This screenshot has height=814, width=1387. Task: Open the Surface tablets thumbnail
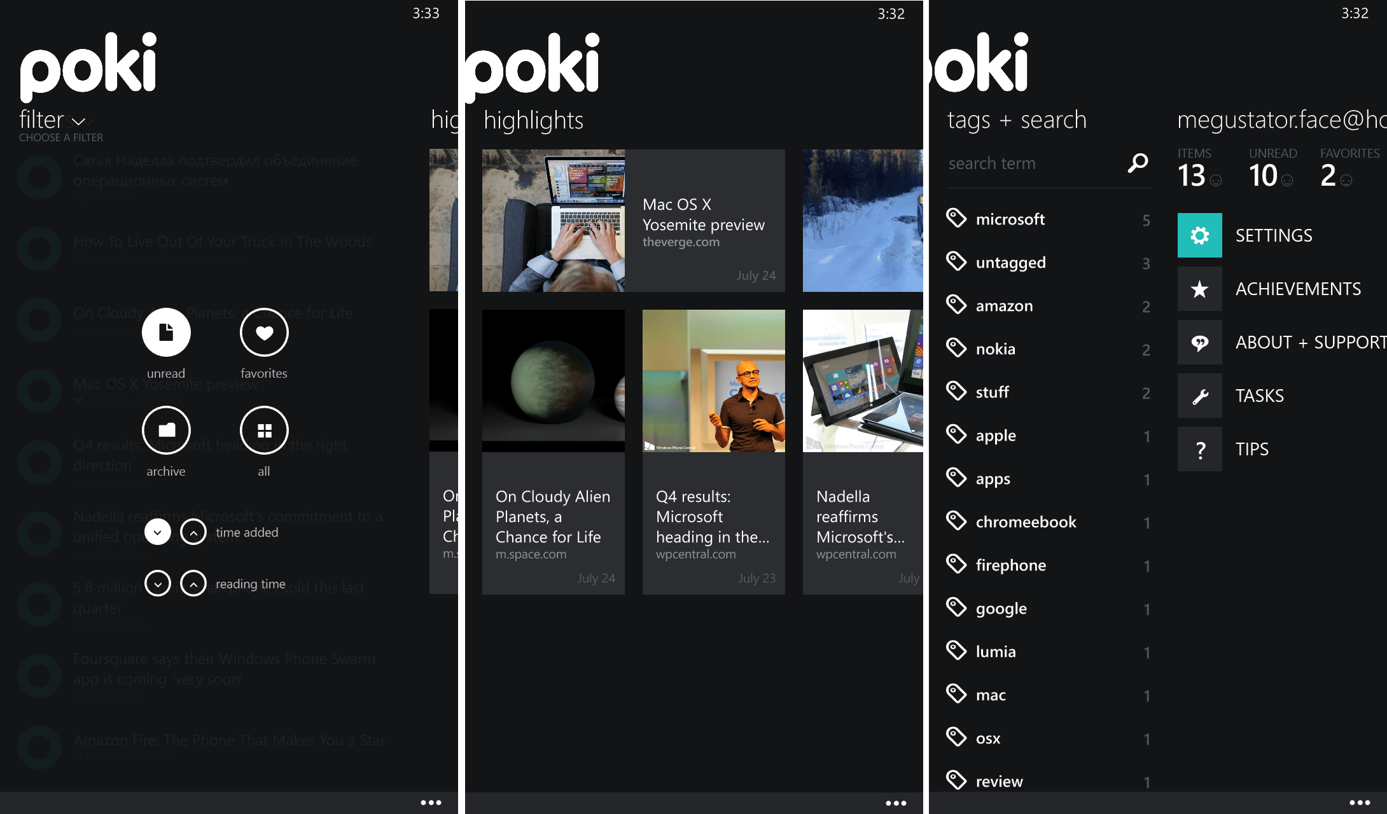pos(863,381)
